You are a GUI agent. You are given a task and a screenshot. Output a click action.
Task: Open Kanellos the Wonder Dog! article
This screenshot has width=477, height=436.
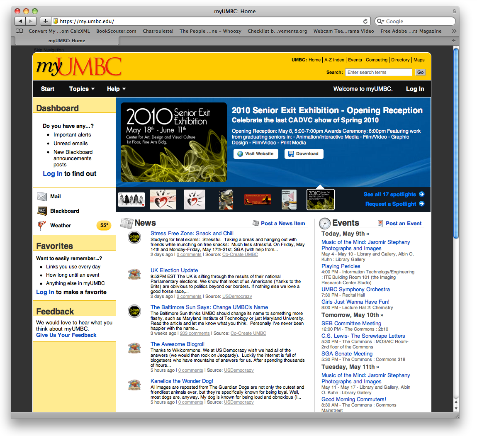point(182,381)
